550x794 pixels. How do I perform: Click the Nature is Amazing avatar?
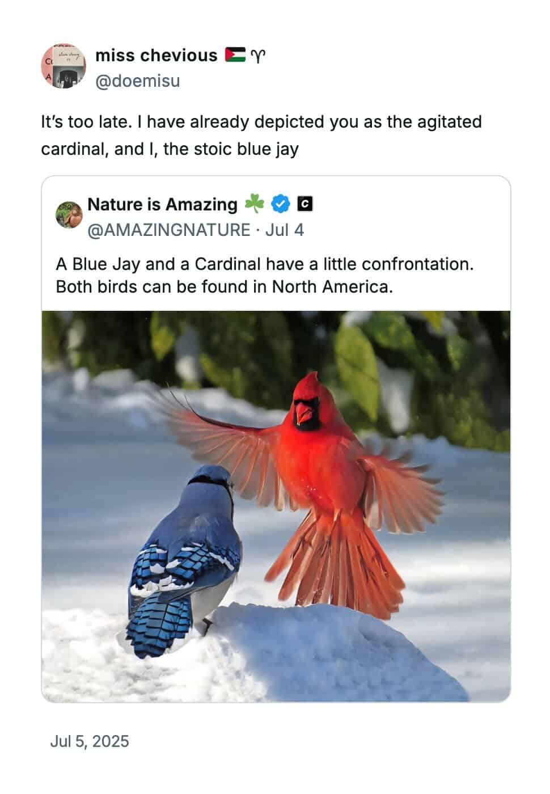[x=69, y=214]
